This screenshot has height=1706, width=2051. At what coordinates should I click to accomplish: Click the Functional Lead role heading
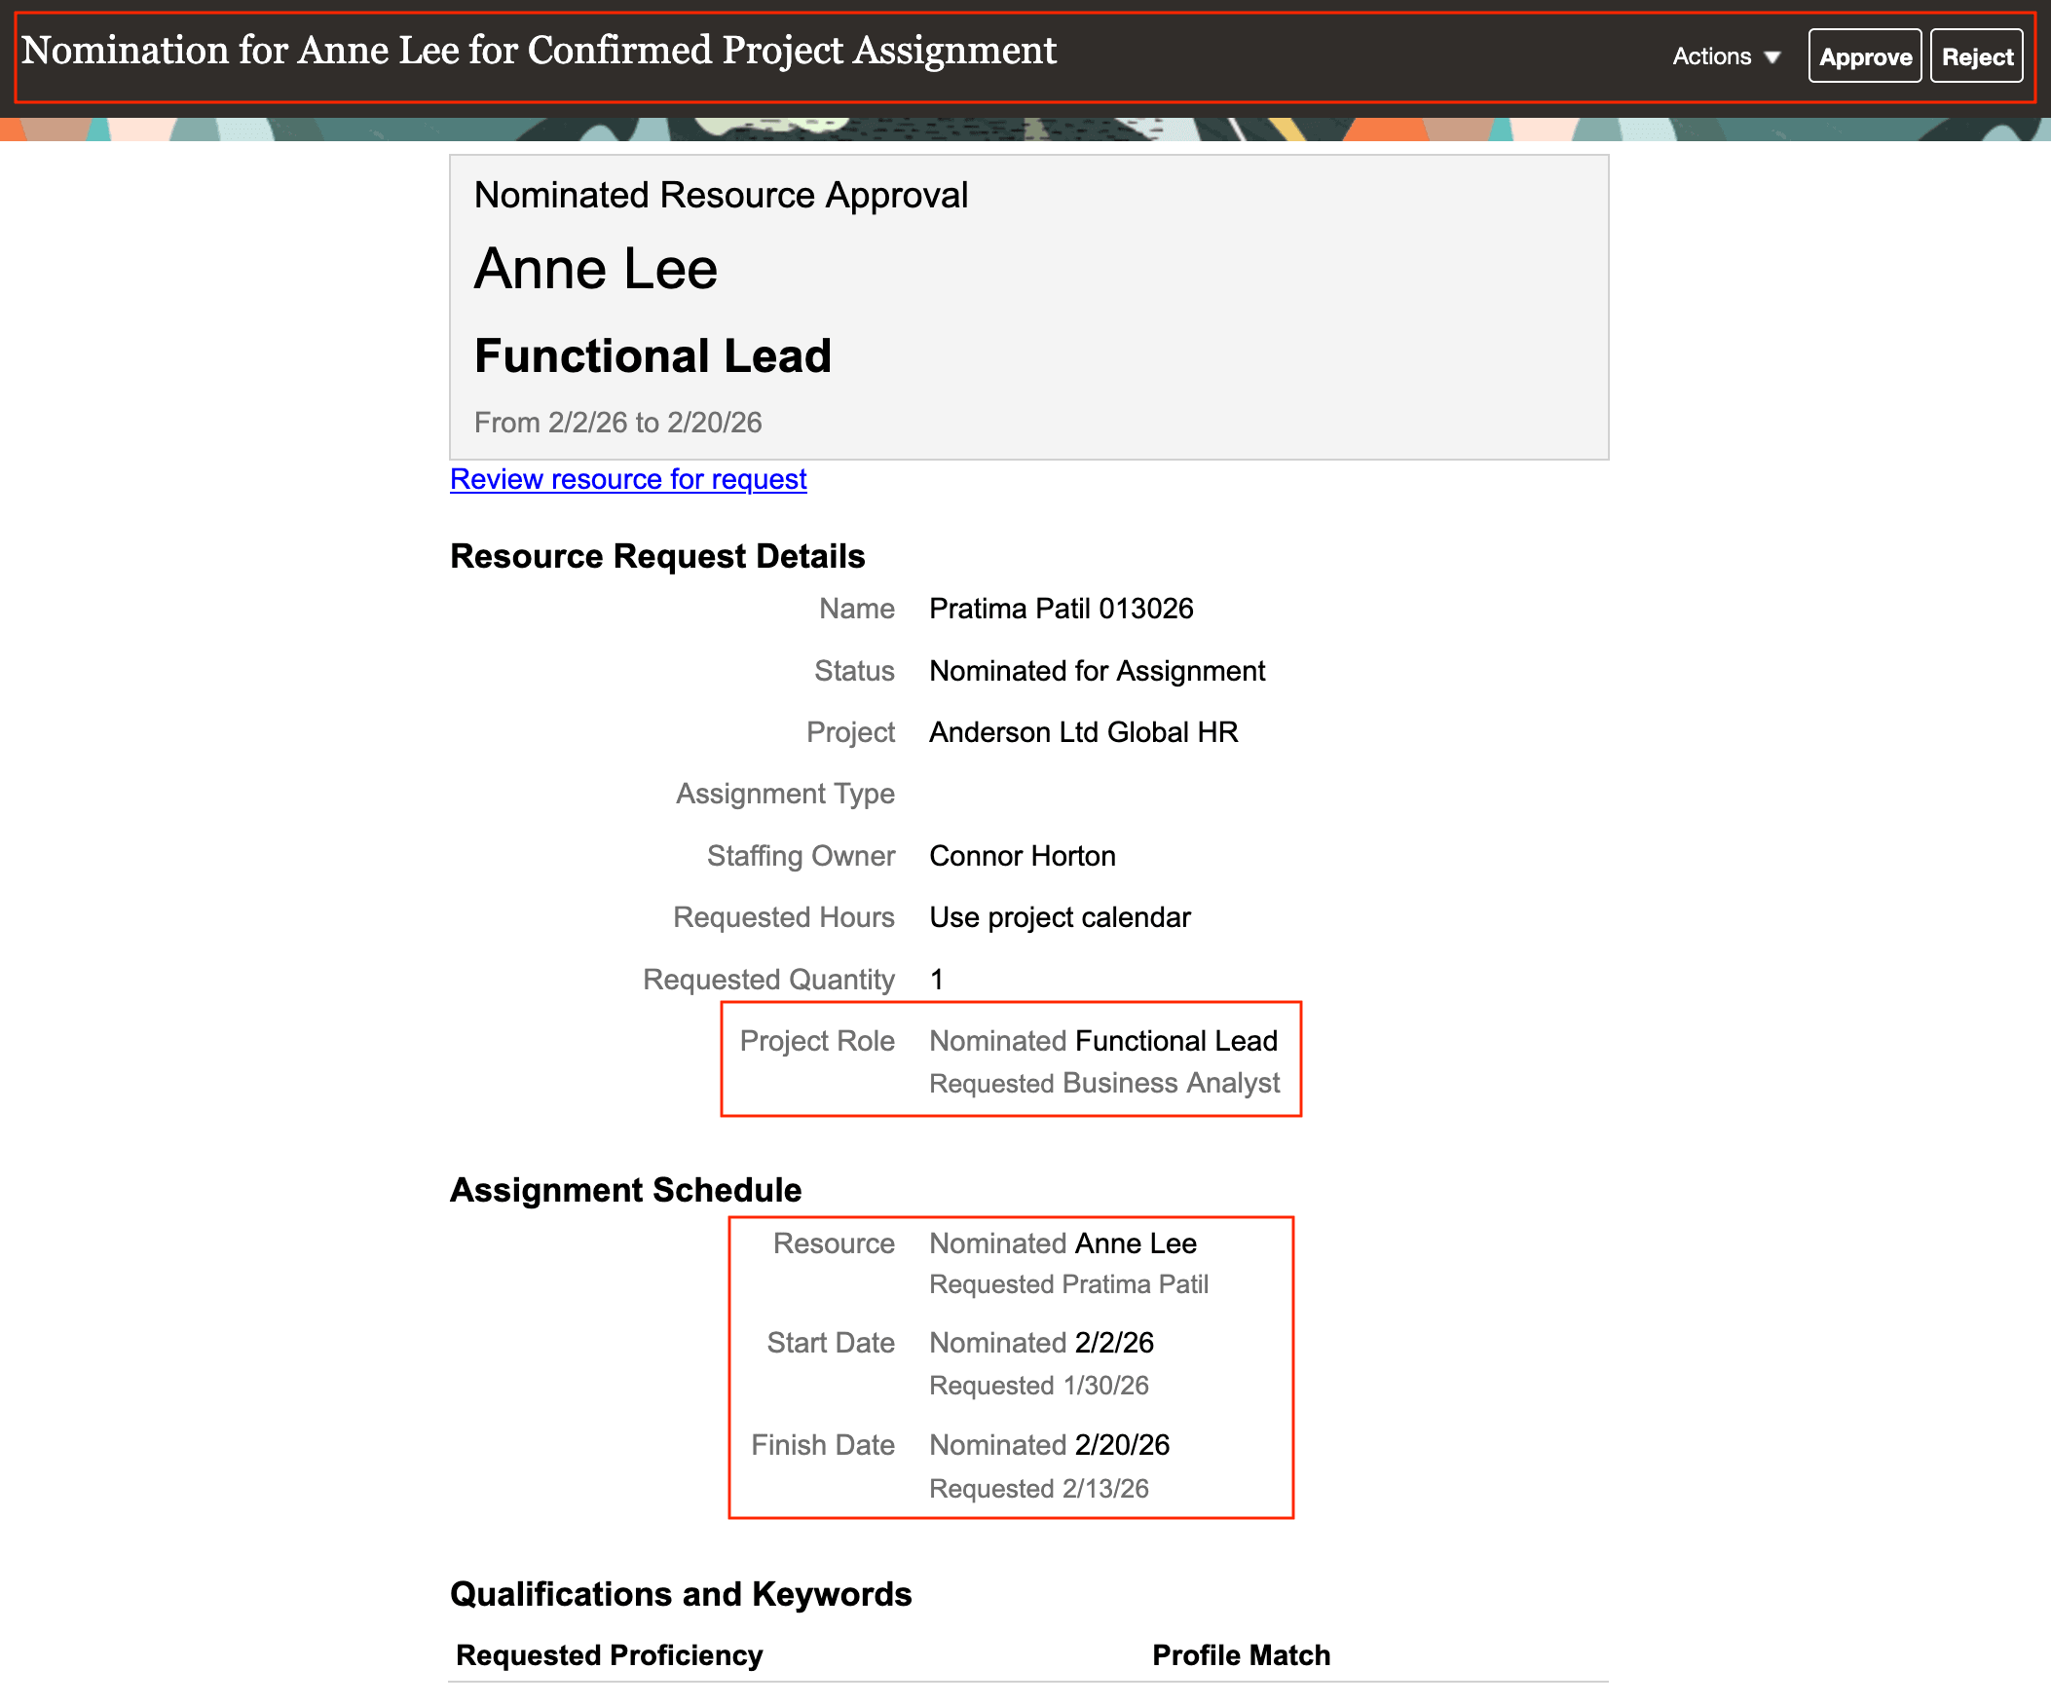[x=652, y=355]
